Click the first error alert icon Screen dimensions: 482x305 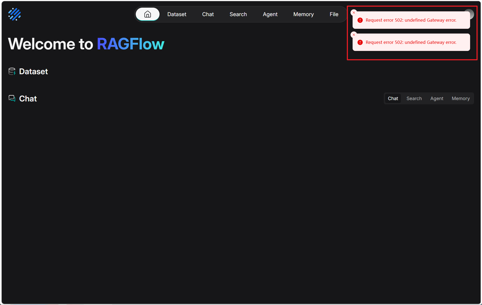pos(360,20)
